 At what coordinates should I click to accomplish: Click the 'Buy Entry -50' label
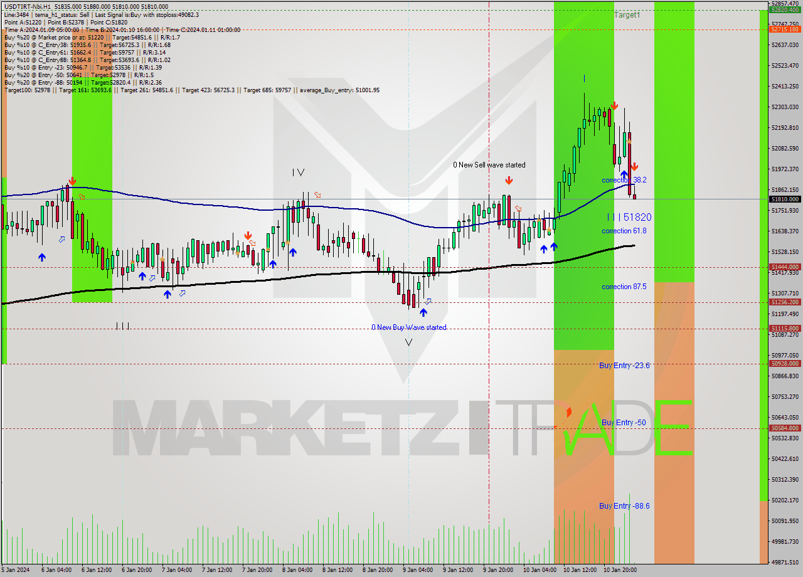coord(624,423)
